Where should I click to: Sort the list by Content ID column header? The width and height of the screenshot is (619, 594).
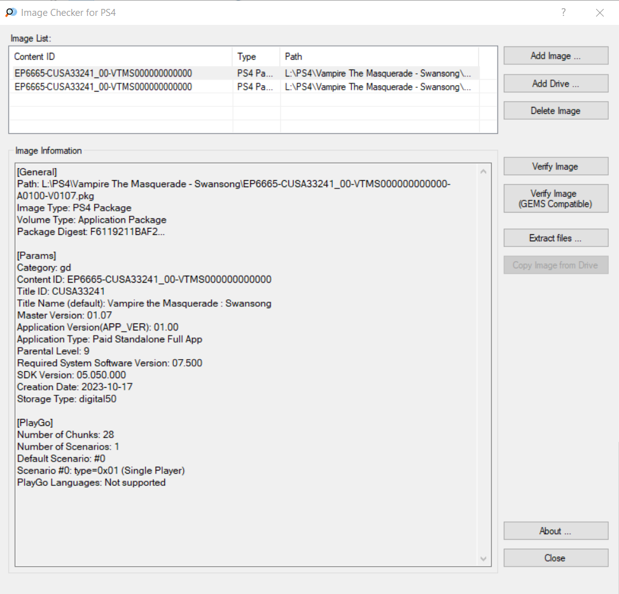[121, 57]
